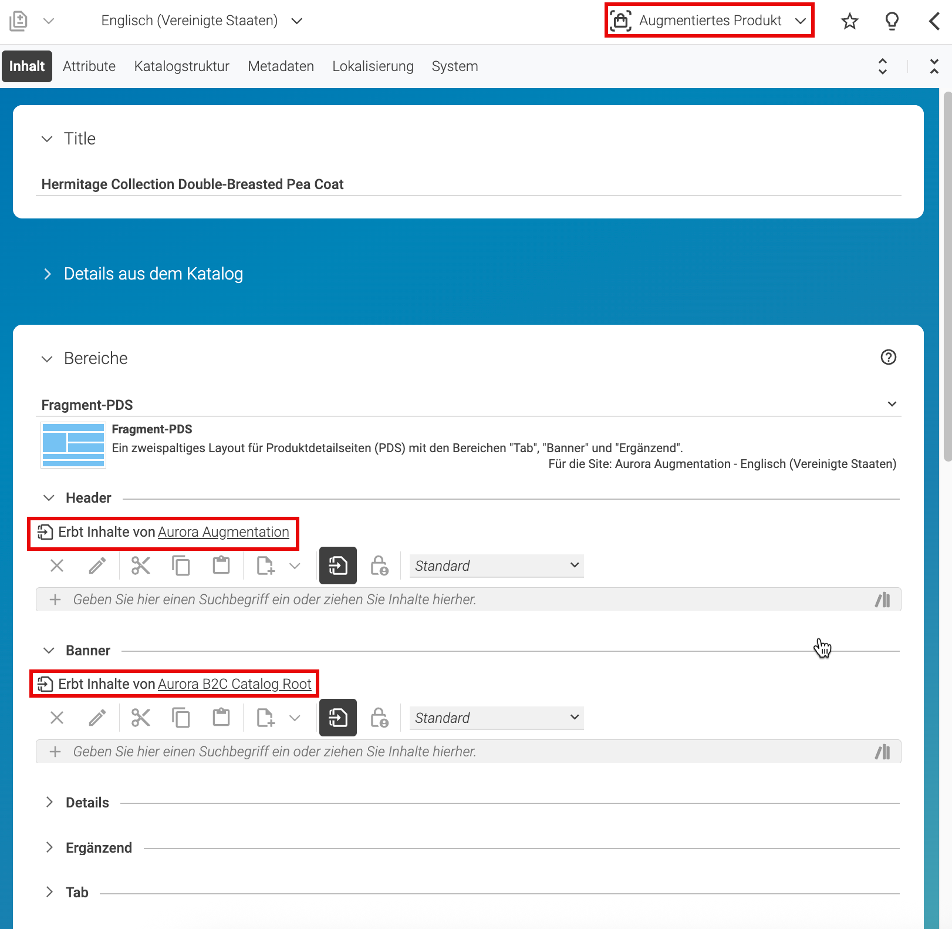Open the Aurora B2C Catalog Root link
This screenshot has width=952, height=929.
point(235,684)
